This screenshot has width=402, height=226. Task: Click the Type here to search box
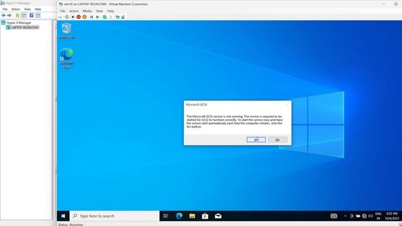(114, 216)
